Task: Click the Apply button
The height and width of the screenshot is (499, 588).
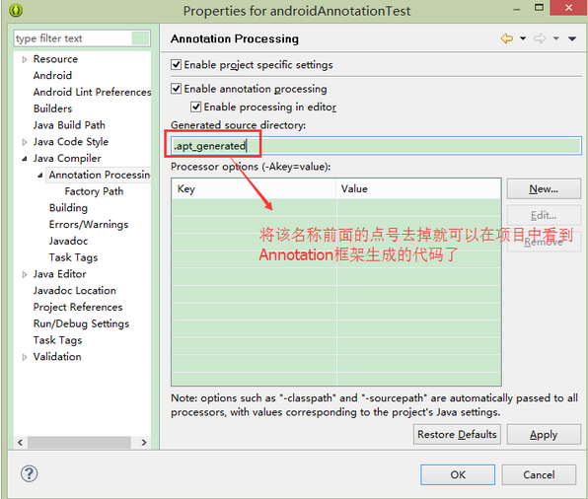Action: click(544, 434)
